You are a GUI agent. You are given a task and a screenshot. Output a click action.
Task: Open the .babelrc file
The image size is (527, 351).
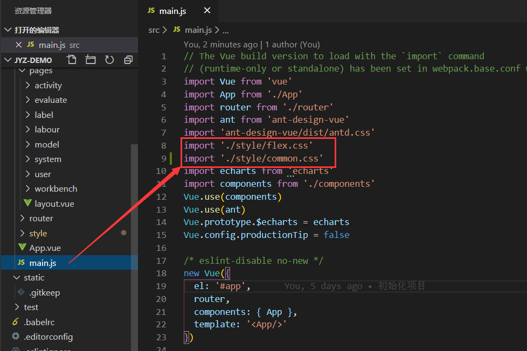(x=39, y=322)
